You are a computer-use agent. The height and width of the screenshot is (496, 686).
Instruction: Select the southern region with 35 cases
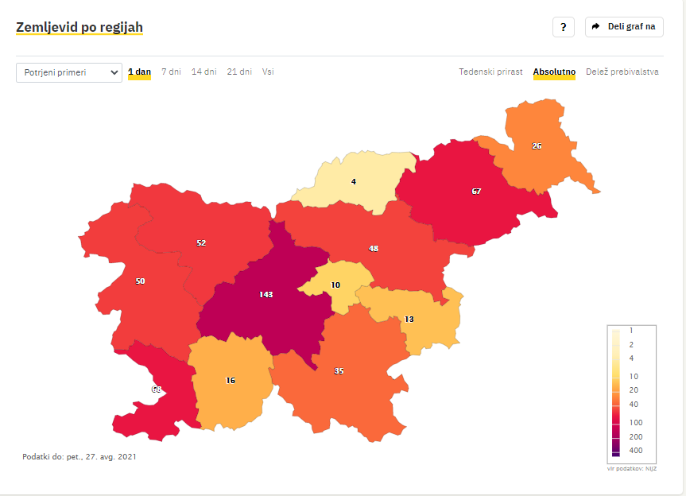339,371
